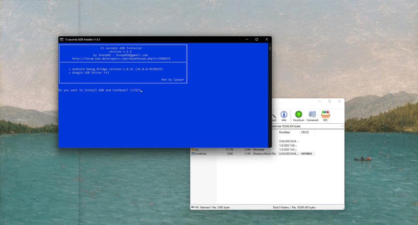Screen dimensions: 418x225
Task: Open the archive Info toolbar button
Action: tap(284, 116)
